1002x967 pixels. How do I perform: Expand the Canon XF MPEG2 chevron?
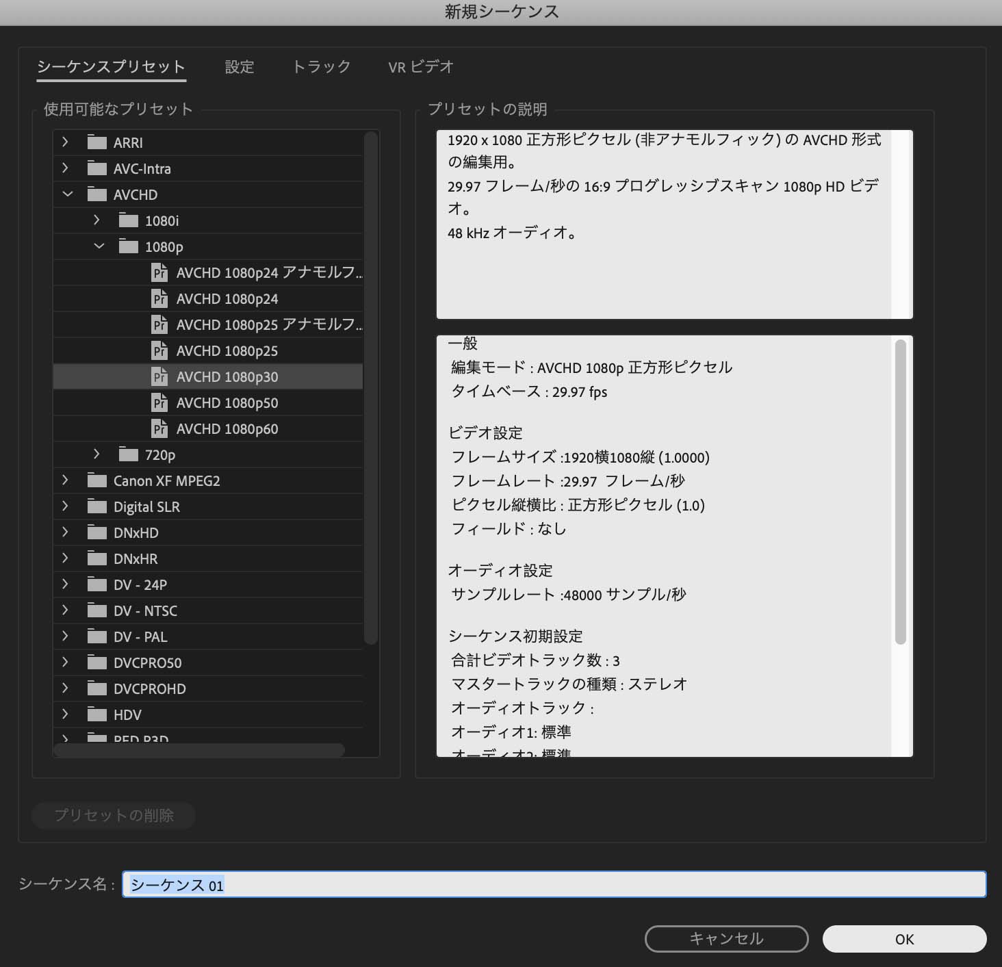[66, 480]
